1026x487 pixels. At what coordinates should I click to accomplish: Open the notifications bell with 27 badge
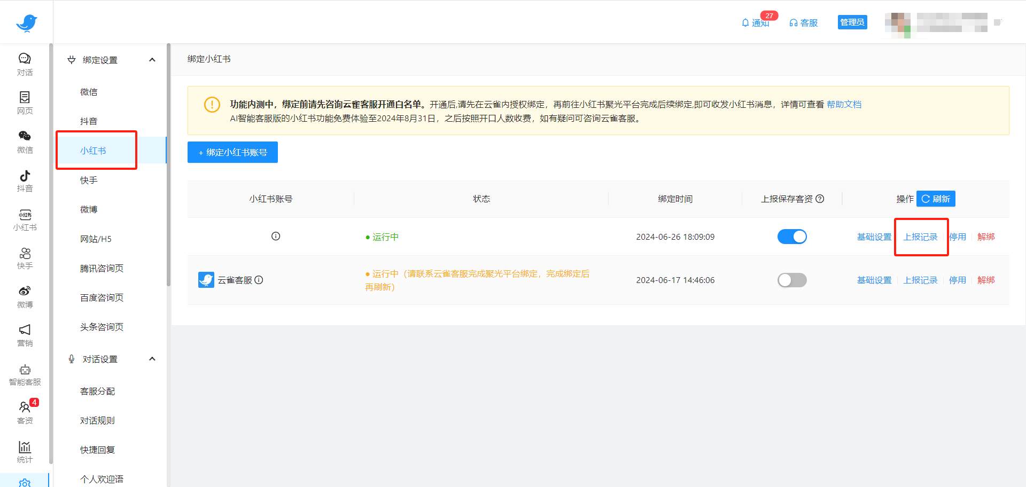tap(756, 22)
